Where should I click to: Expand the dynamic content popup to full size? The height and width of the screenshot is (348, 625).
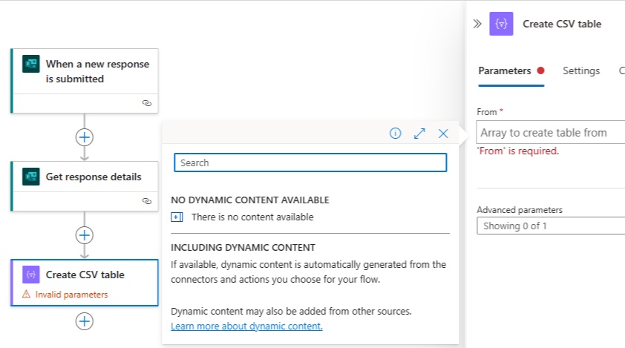point(419,134)
